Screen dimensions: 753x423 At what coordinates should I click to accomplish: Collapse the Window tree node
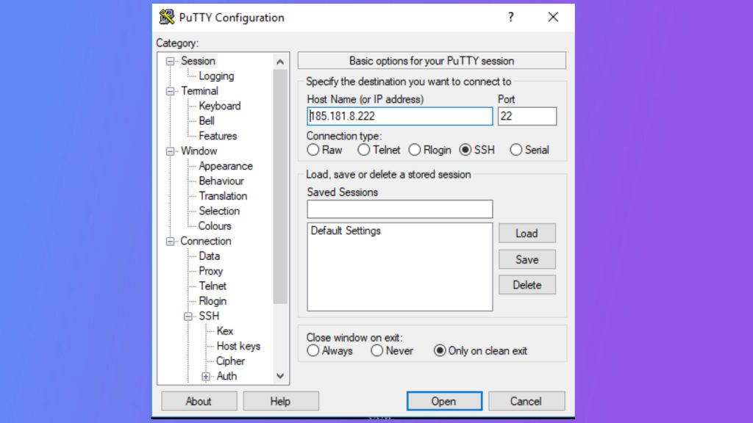click(x=170, y=151)
